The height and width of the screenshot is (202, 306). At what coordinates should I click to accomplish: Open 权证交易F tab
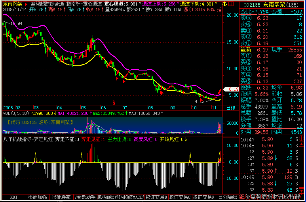click(x=204, y=197)
